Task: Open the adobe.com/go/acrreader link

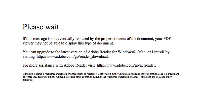Action: [126, 65]
